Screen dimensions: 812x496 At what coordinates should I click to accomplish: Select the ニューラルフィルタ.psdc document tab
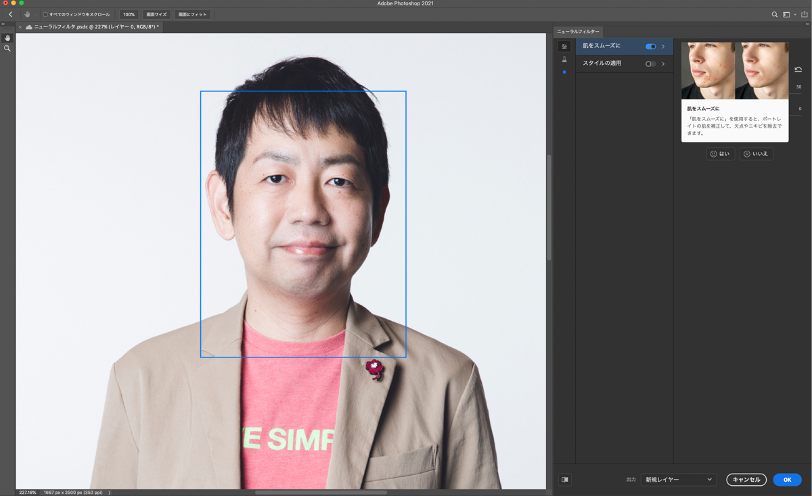[95, 27]
